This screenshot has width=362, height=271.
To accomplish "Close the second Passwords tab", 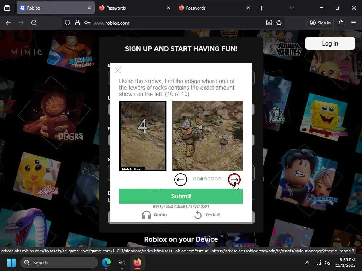I will 248,8.
